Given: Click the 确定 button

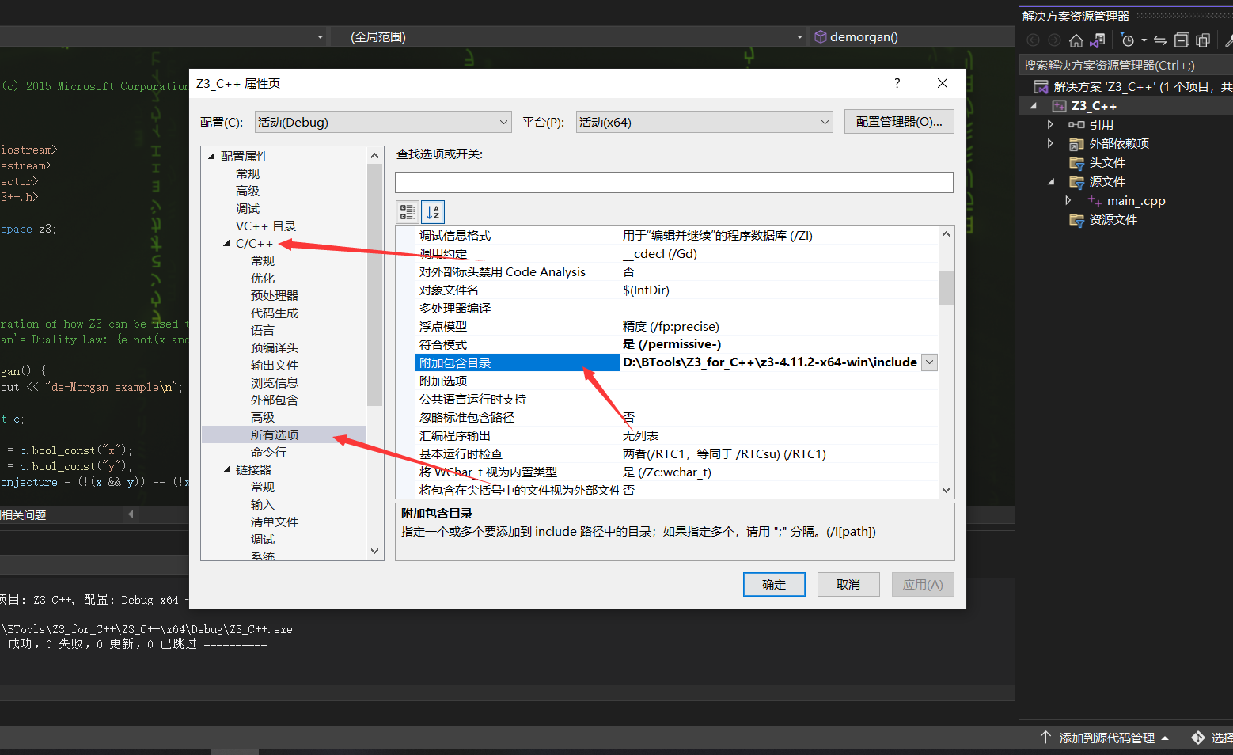Looking at the screenshot, I should point(773,584).
